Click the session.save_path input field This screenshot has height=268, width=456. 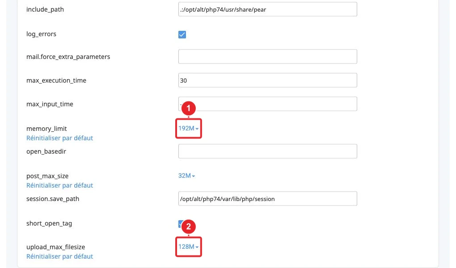click(267, 198)
